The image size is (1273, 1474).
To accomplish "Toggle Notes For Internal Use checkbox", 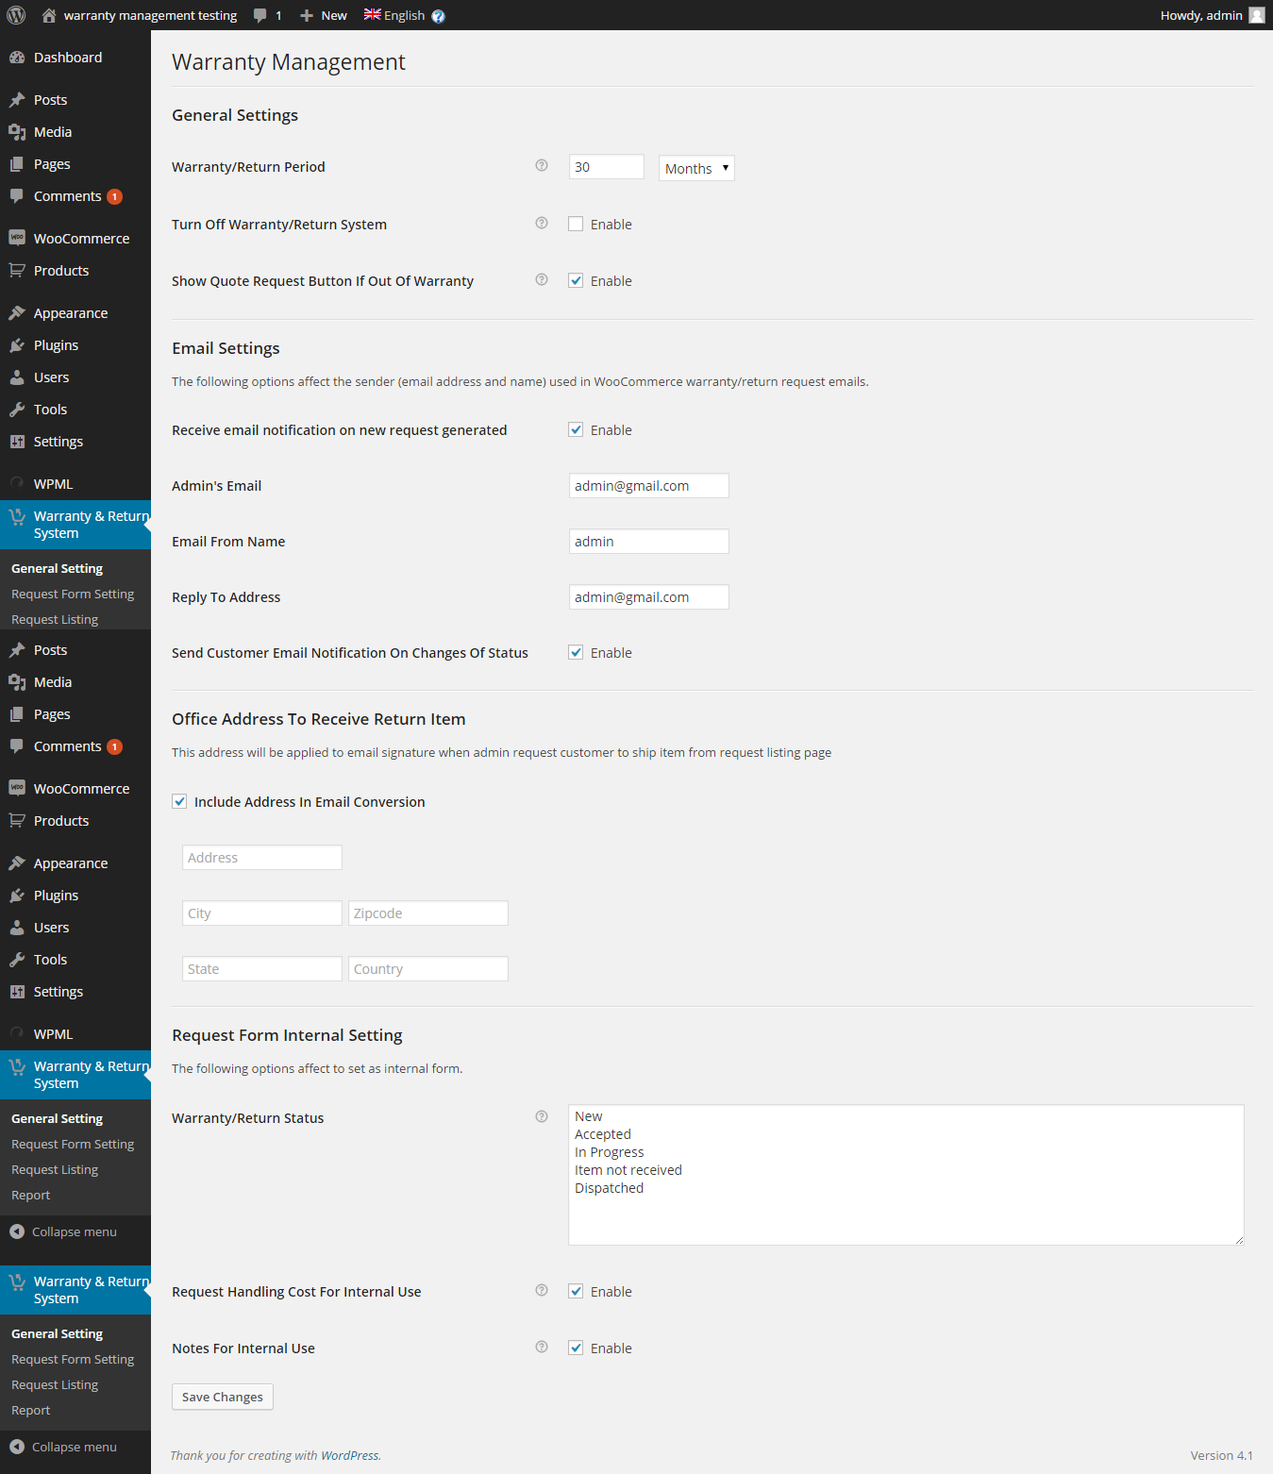I will (576, 1348).
